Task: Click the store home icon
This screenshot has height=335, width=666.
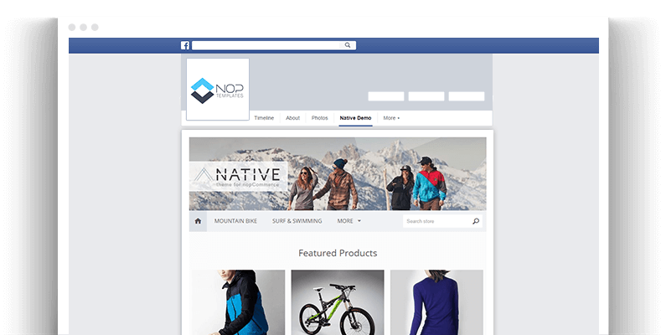Action: pyautogui.click(x=198, y=221)
